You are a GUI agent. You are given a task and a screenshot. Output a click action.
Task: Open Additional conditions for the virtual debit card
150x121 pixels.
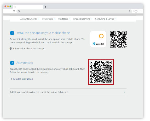68,92
